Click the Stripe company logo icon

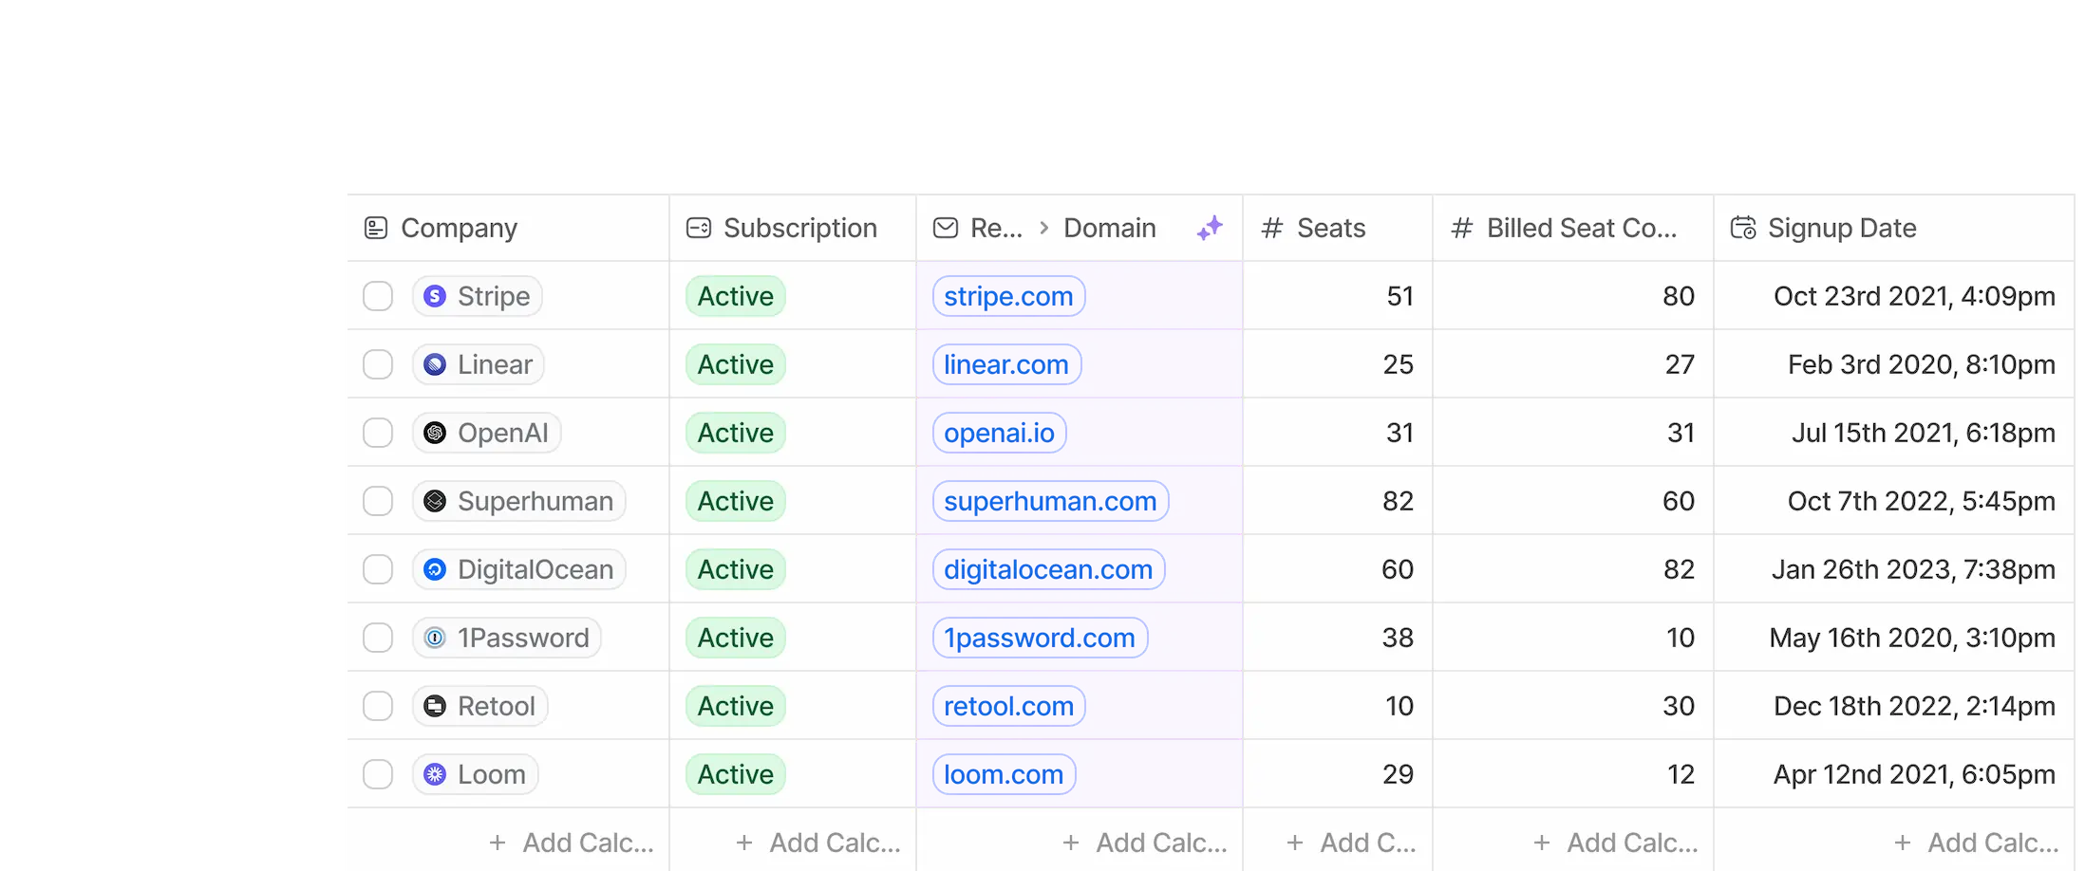[435, 296]
